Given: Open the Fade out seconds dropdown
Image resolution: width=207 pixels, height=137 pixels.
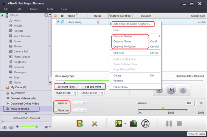Looking at the screenshot, I should 85,110.
